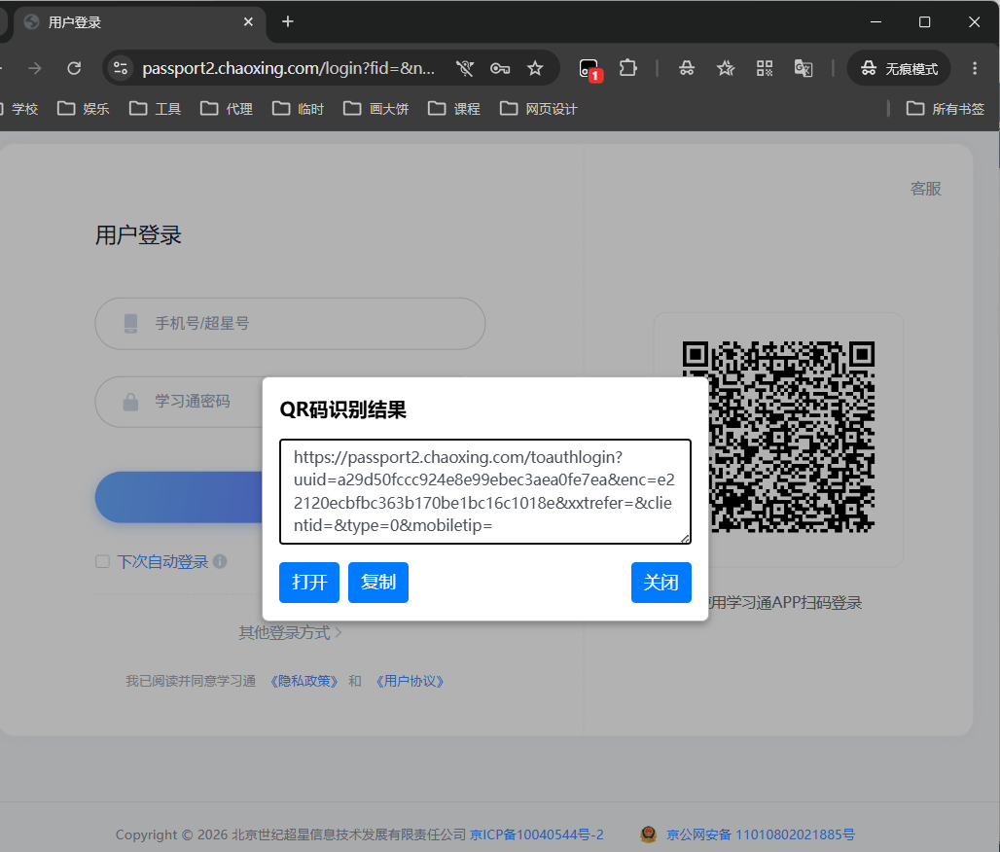Click the resize handle of the QR textarea
The image size is (1000, 852).
[x=686, y=539]
